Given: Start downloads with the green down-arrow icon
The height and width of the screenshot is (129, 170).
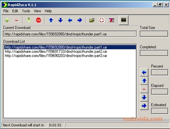Looking at the screenshot, I should click(29, 20).
